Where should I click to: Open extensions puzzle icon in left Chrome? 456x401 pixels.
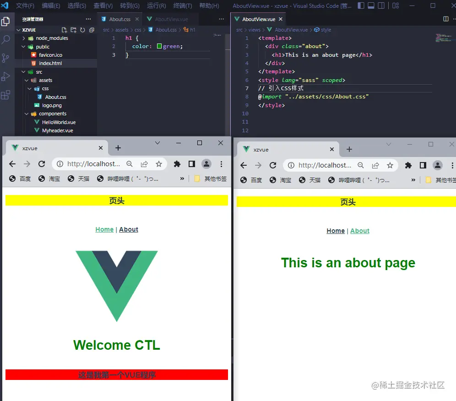click(177, 164)
